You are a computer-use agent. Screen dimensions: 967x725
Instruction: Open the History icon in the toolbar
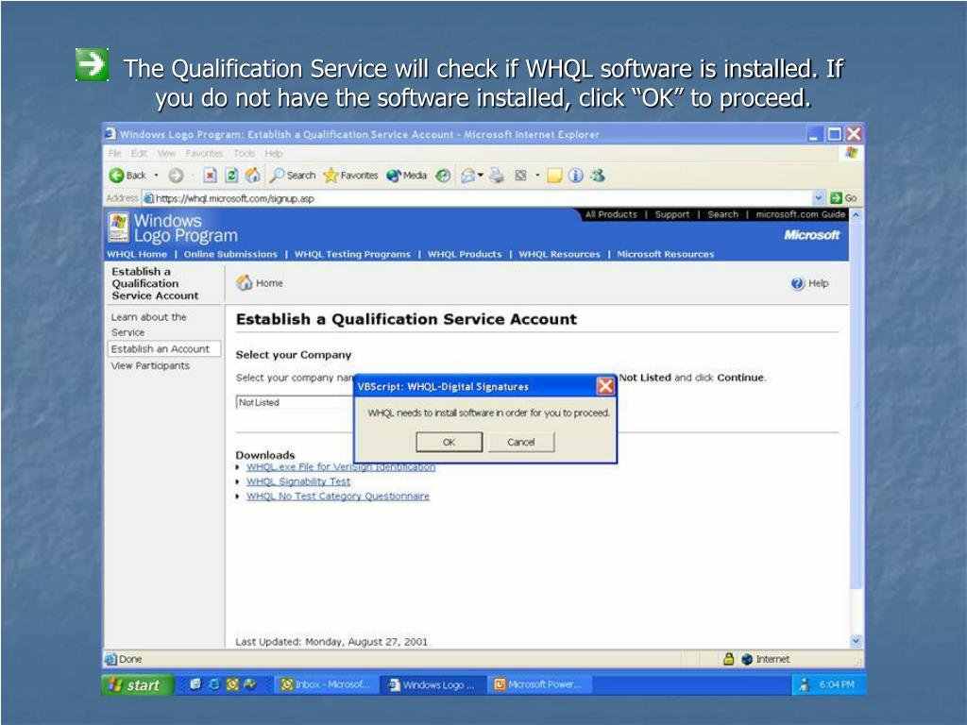443,176
